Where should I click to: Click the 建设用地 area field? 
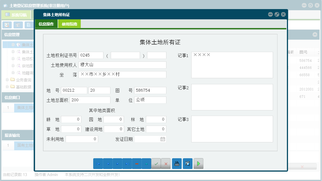tap(114, 129)
